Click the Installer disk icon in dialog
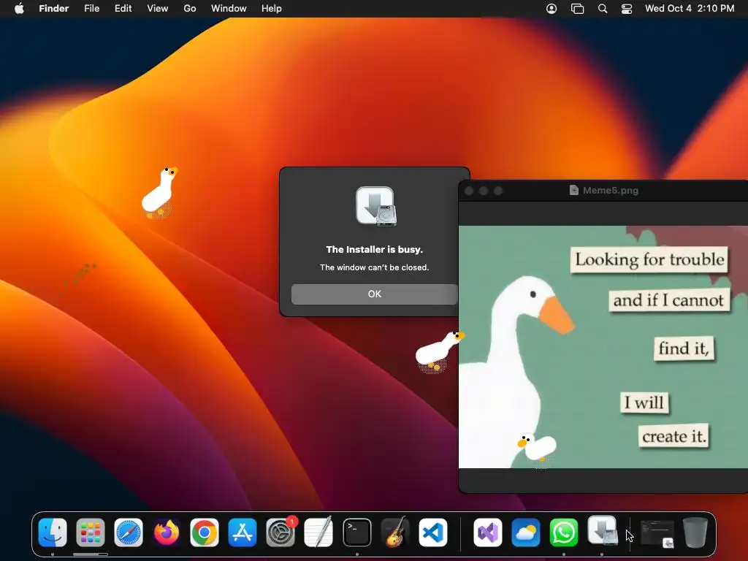The width and height of the screenshot is (748, 561). click(x=376, y=205)
